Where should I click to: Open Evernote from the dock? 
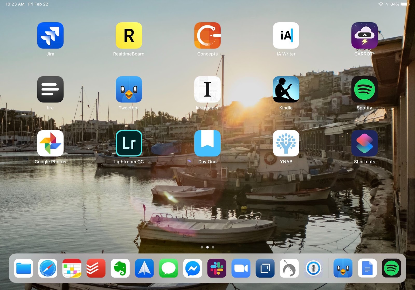(120, 268)
